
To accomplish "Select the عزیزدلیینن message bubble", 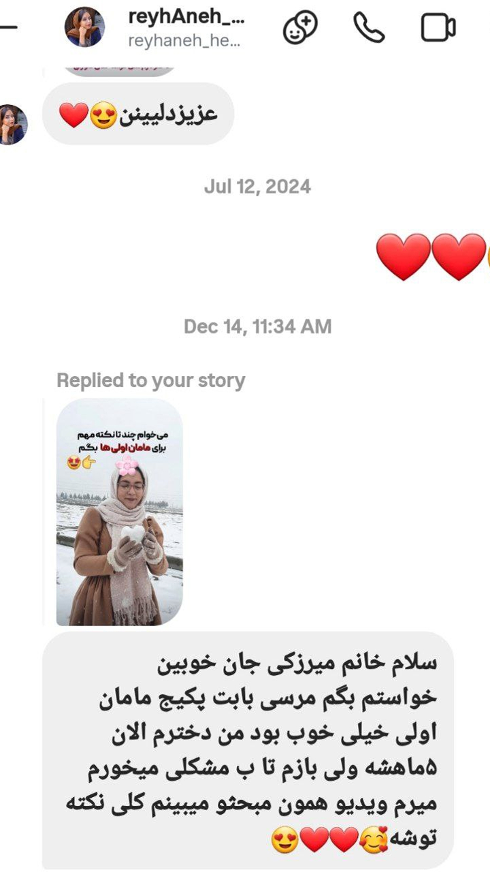I will coord(138,114).
